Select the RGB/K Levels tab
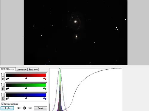This screenshot has height=111, width=149. tap(8, 69)
